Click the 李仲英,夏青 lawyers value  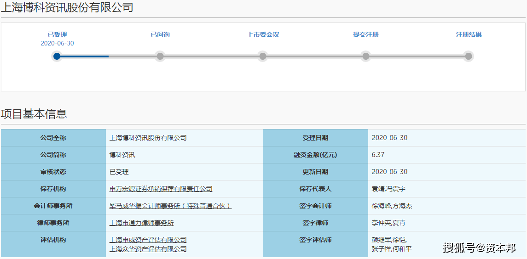click(x=388, y=223)
